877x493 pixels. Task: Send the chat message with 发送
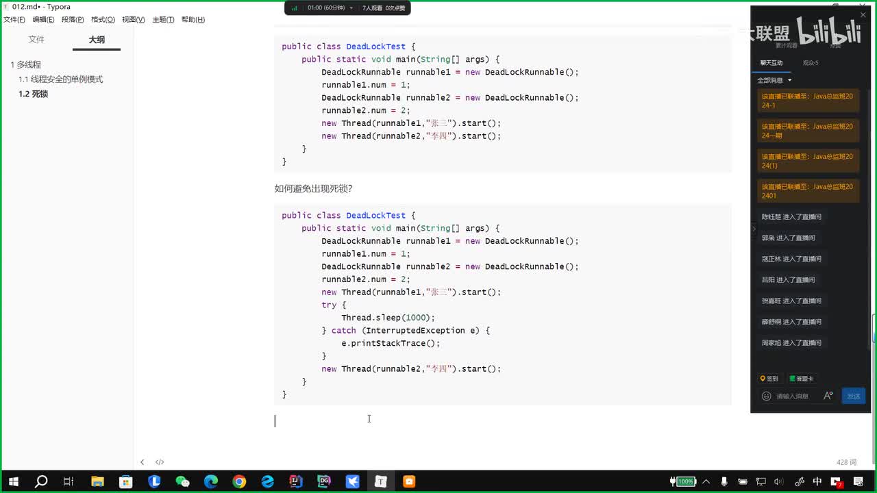[x=854, y=396]
